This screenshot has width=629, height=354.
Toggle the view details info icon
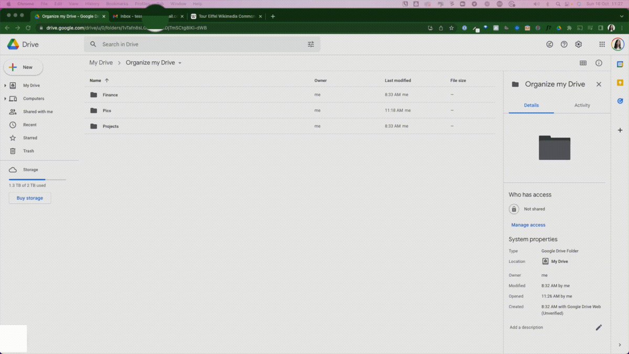(599, 63)
